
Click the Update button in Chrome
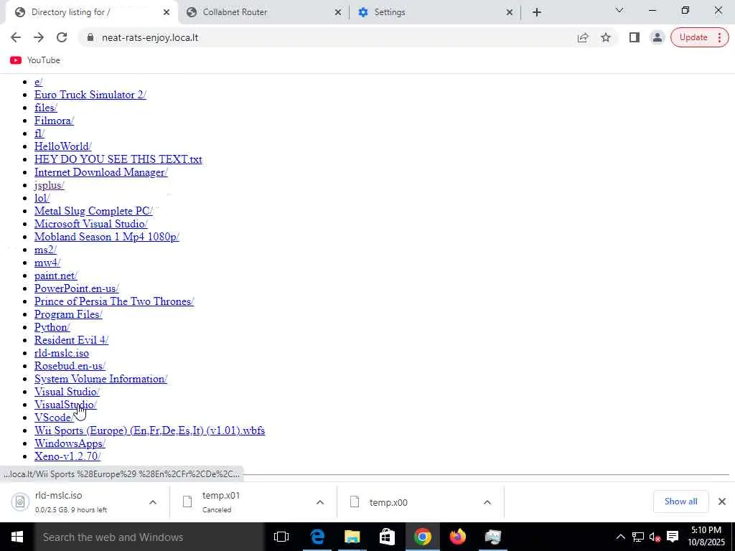click(699, 37)
